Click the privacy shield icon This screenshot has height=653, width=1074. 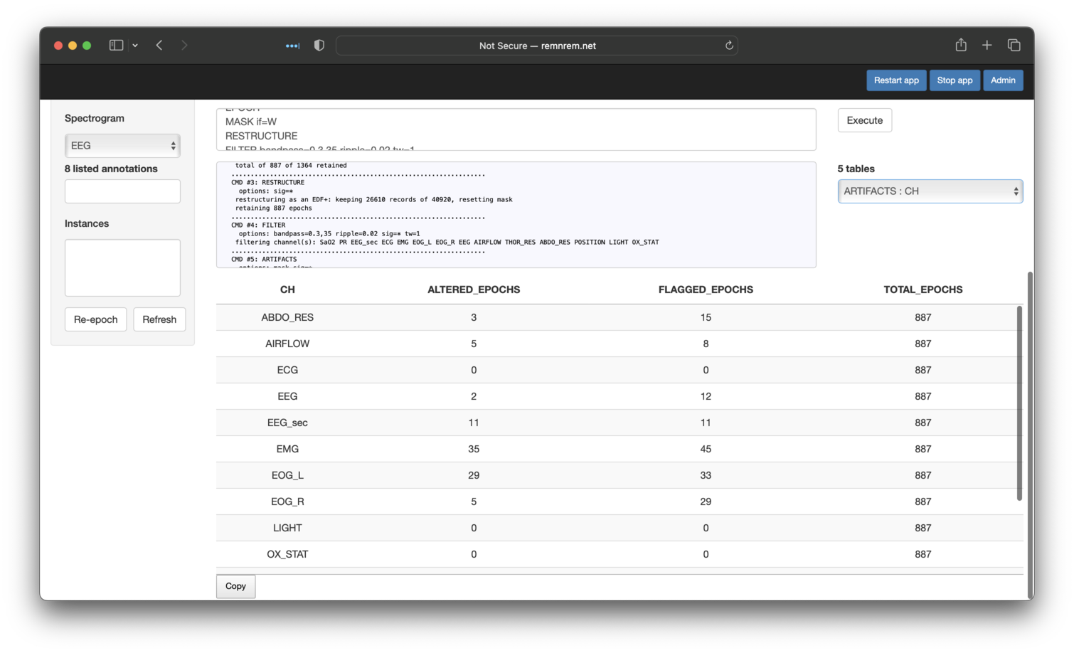click(x=319, y=46)
